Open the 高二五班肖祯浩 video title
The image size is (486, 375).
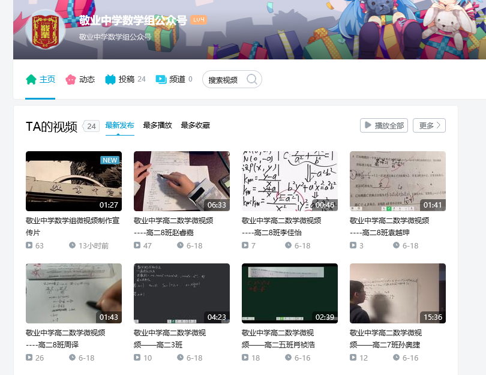point(280,338)
